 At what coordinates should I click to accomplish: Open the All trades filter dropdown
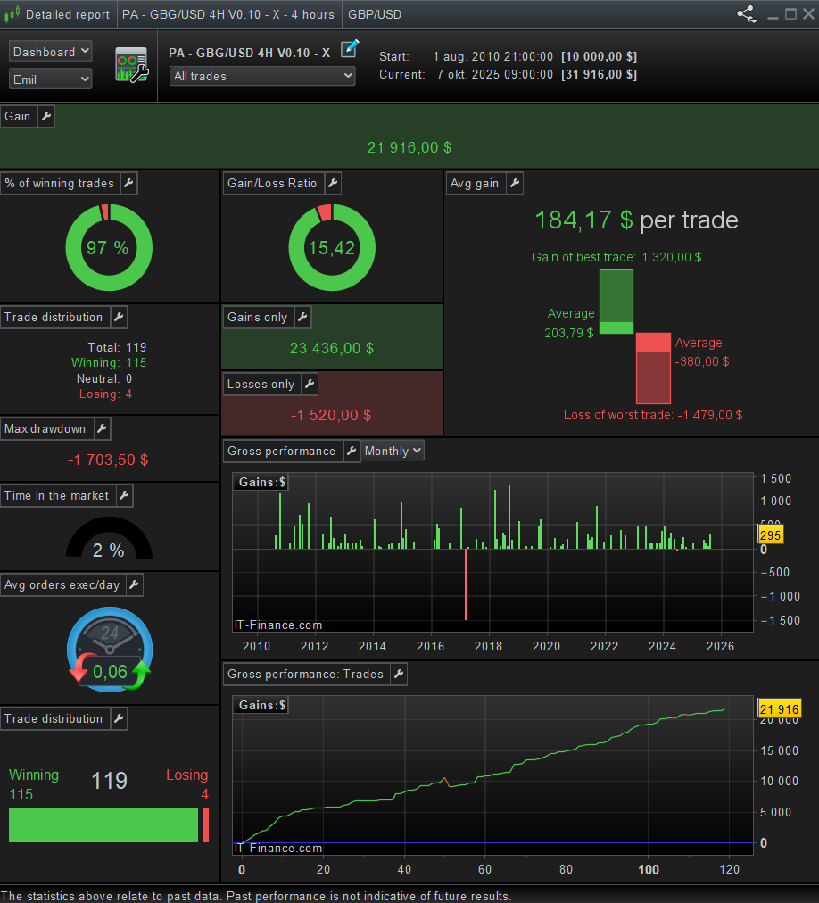click(262, 77)
